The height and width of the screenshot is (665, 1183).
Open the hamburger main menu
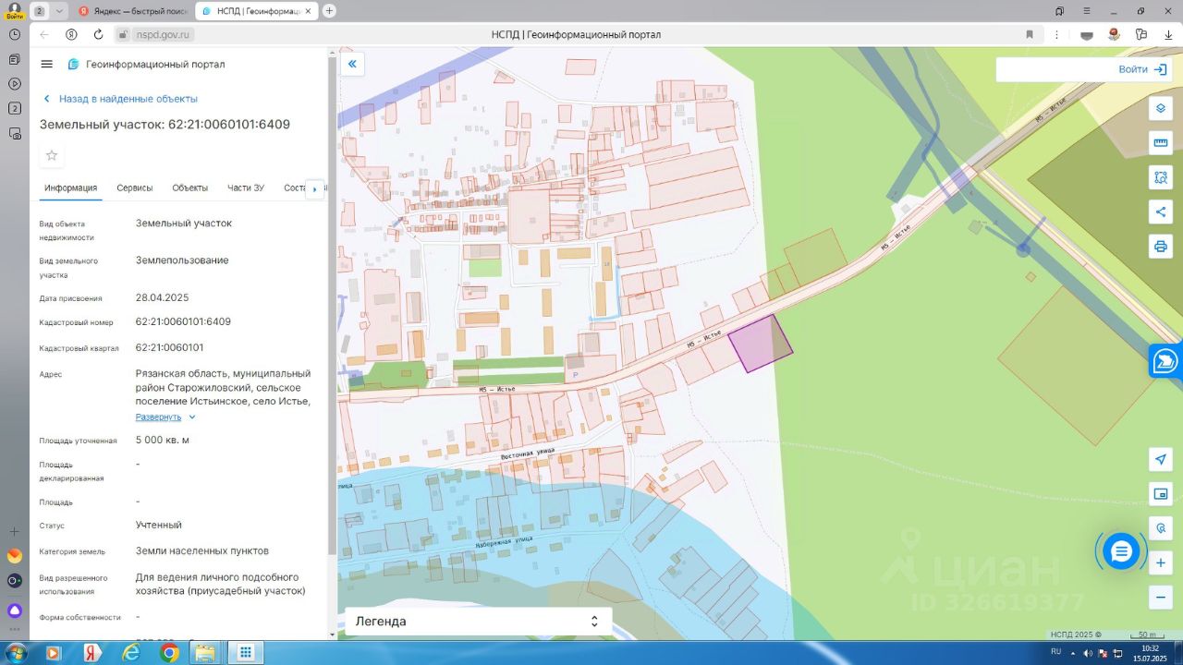point(47,64)
